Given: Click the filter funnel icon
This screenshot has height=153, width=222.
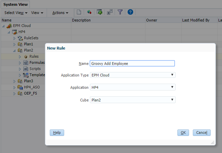Looking at the screenshot, I should point(120,12).
